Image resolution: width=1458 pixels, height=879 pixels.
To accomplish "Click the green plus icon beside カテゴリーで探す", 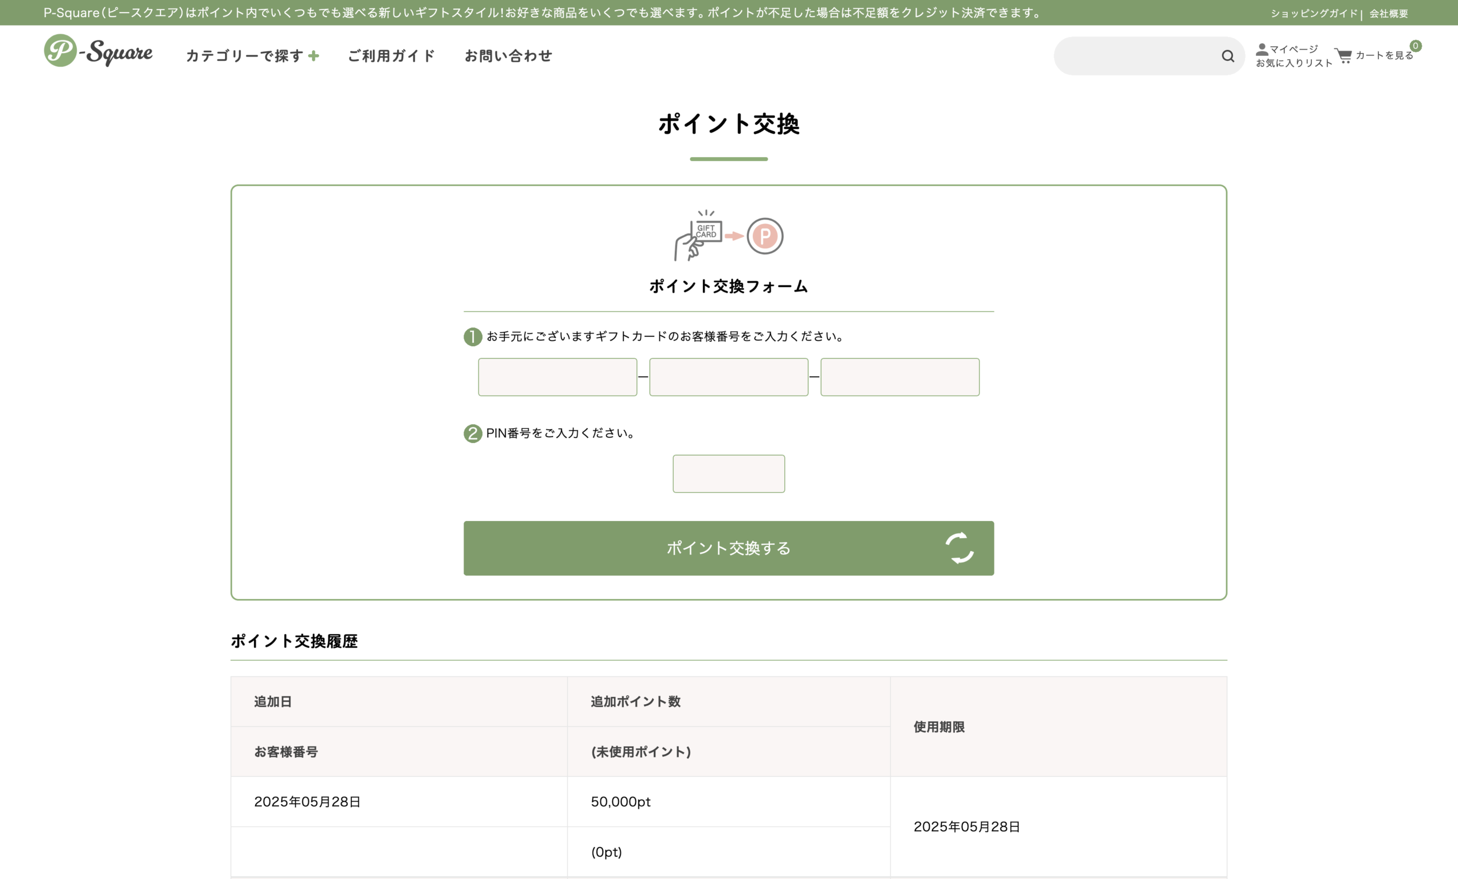I will pos(314,56).
